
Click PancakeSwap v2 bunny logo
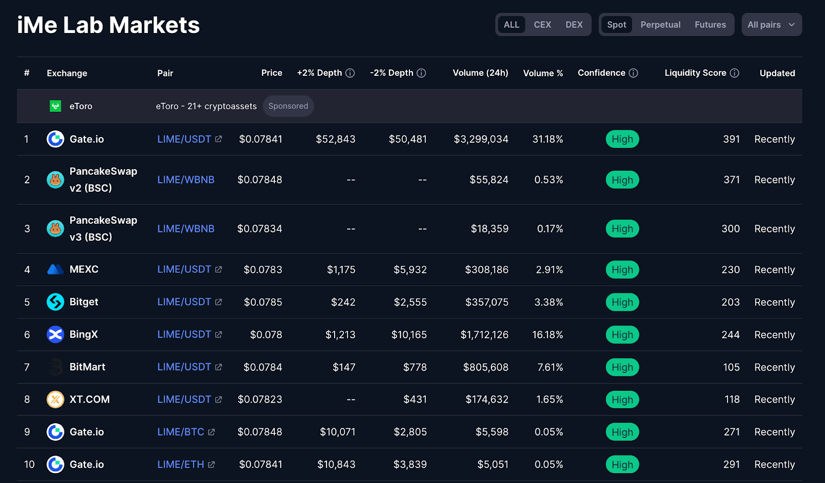(55, 180)
